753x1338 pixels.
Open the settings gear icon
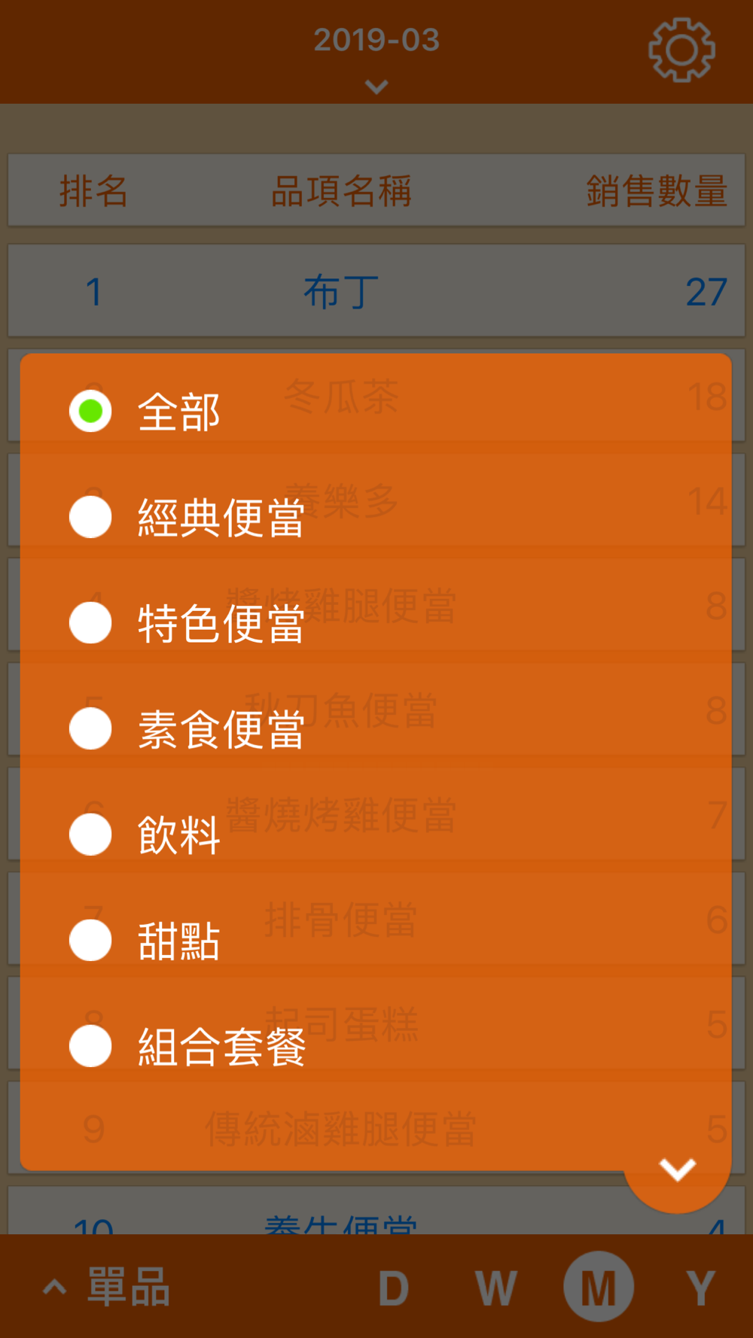[681, 50]
